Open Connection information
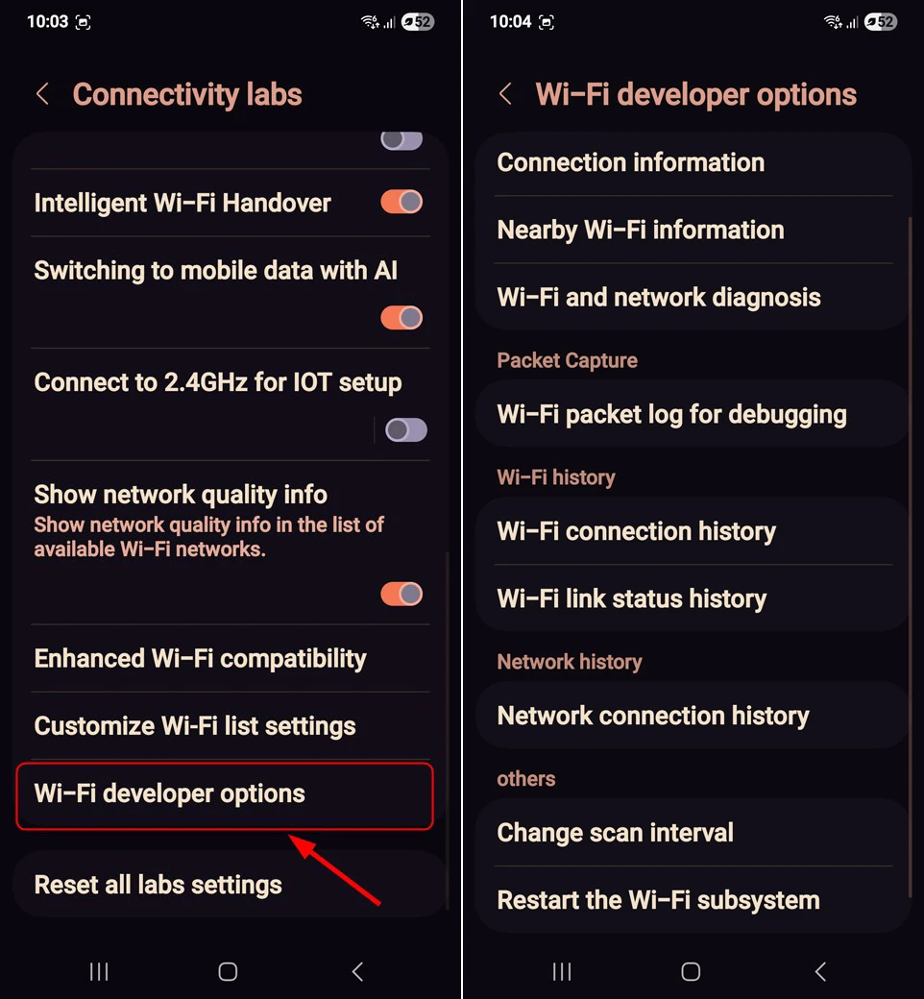 693,162
